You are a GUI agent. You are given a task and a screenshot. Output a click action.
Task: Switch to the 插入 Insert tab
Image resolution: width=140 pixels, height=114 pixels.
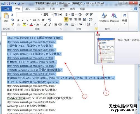[x=28, y=9]
